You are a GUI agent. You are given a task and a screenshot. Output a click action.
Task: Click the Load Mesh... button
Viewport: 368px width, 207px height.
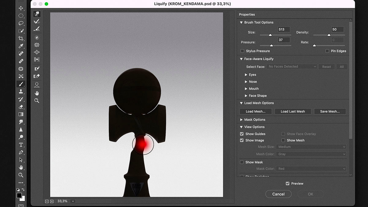coord(255,112)
